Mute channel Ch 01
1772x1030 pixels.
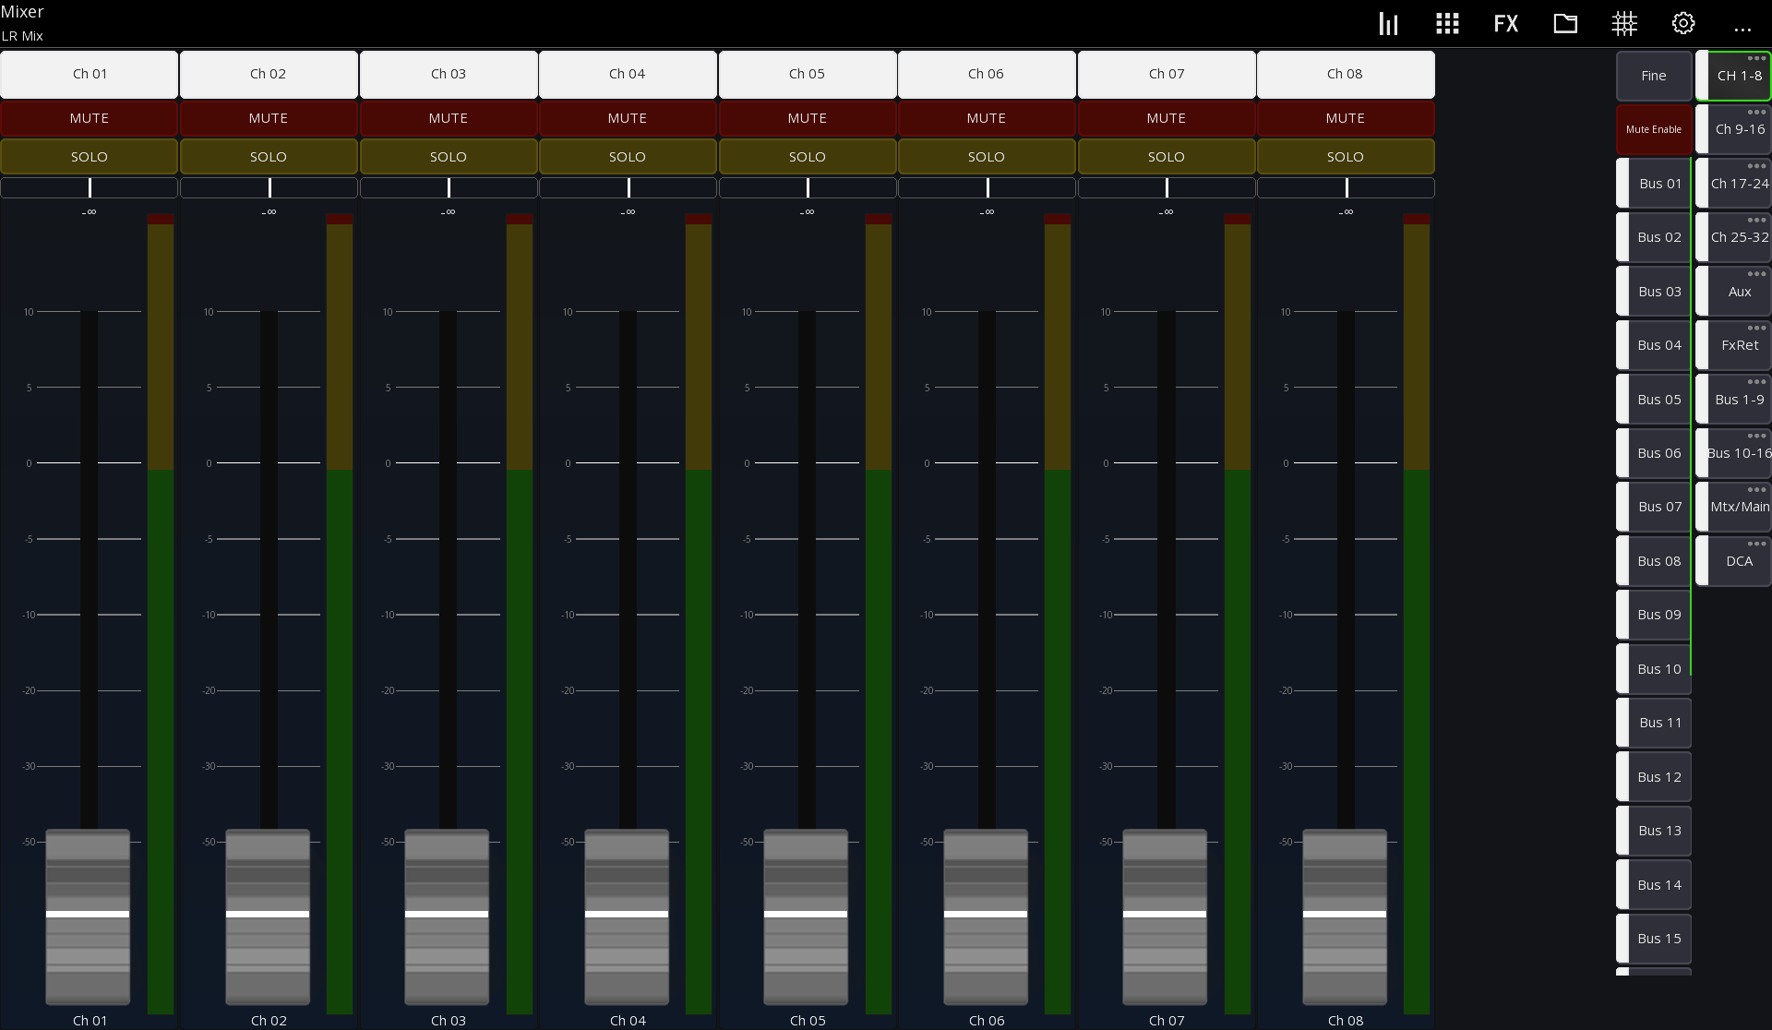[x=90, y=118]
